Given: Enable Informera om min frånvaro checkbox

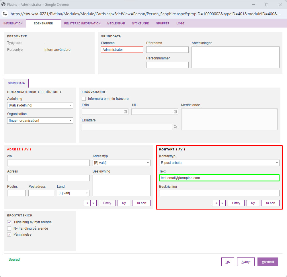Looking at the screenshot, I should [84, 99].
